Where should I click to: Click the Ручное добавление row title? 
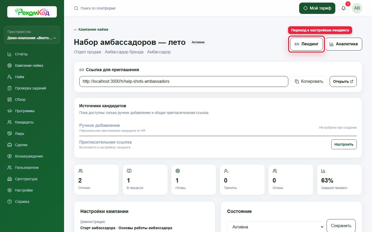tap(99, 125)
